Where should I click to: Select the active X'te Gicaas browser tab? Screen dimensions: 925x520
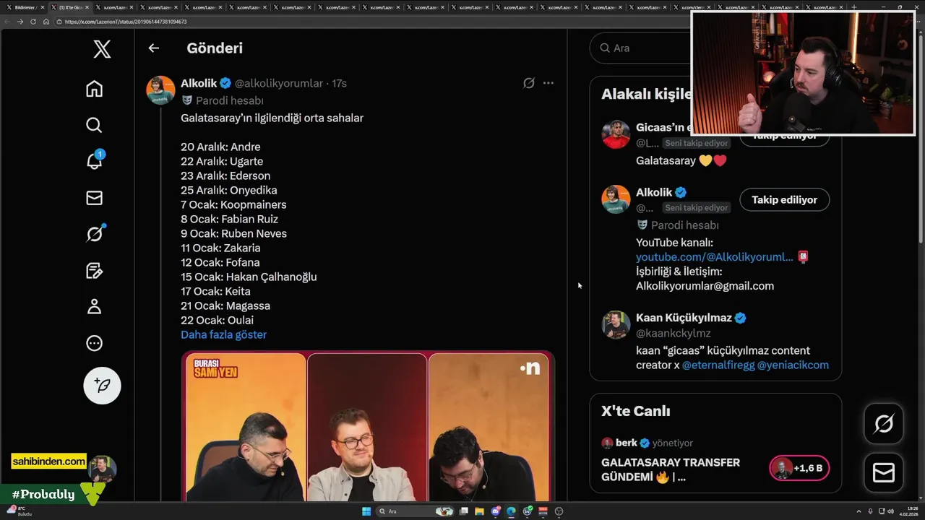pyautogui.click(x=70, y=7)
